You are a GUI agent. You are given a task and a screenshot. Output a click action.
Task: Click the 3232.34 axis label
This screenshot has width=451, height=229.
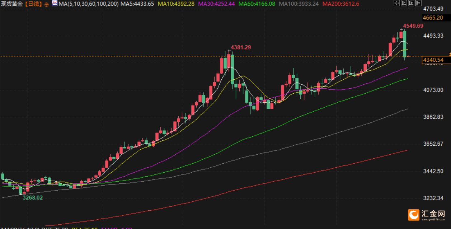click(433, 198)
